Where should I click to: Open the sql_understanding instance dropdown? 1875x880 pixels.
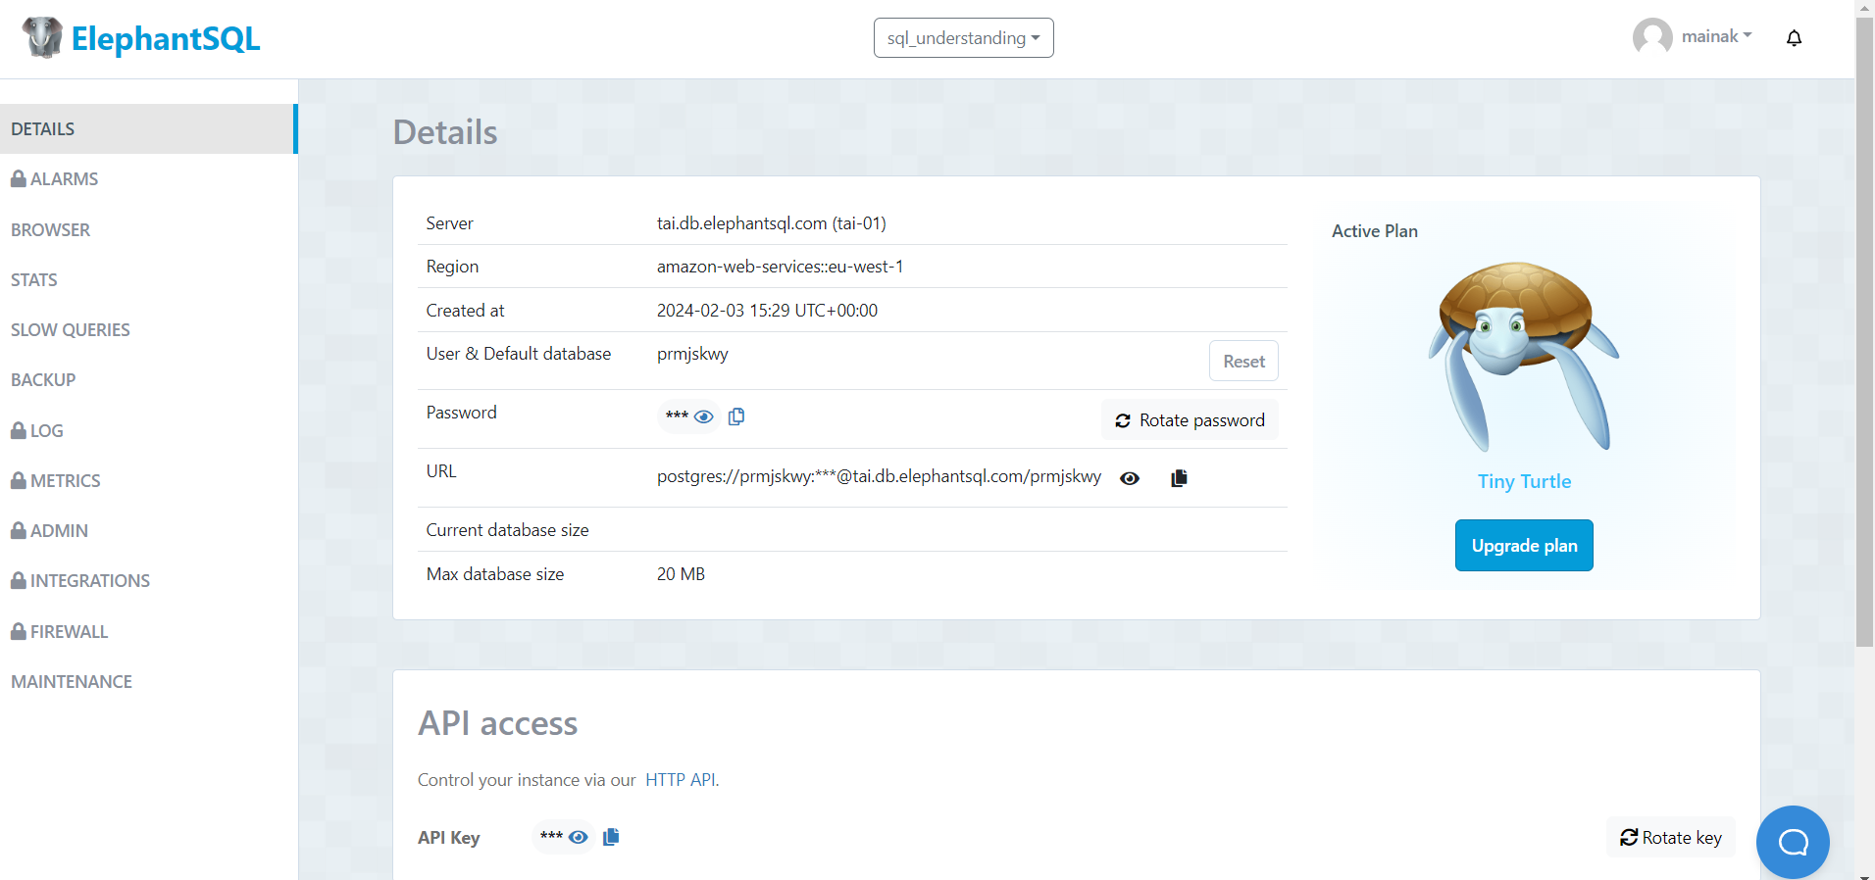963,38
